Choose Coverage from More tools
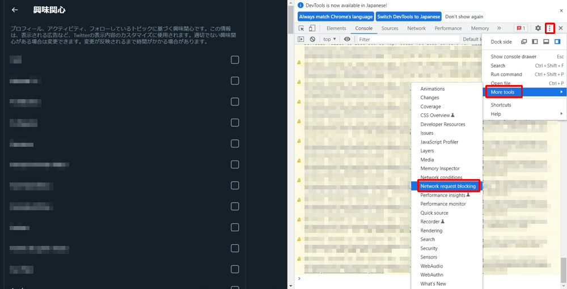567x289 pixels. point(447,107)
